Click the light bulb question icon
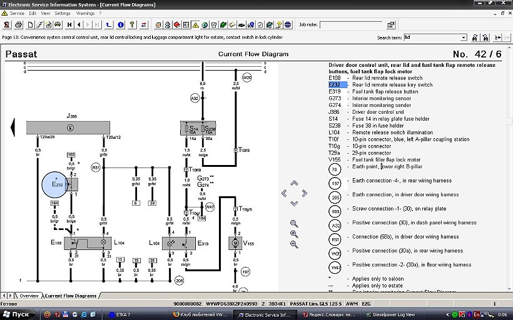The height and width of the screenshot is (320, 513). coord(278,25)
